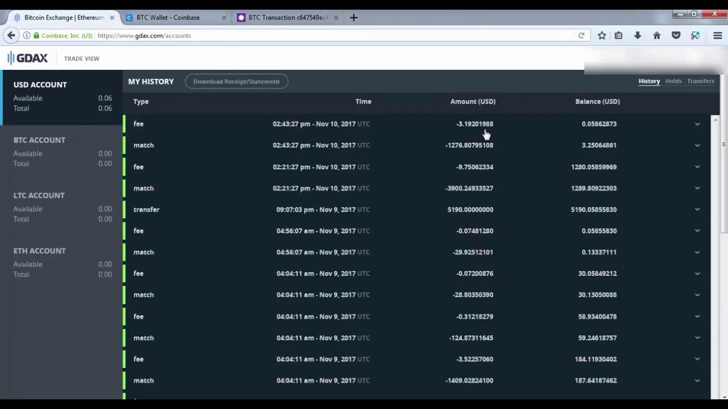Select the BTC ACCOUNT in sidebar
Screen dimensions: 728x409
coord(61,152)
